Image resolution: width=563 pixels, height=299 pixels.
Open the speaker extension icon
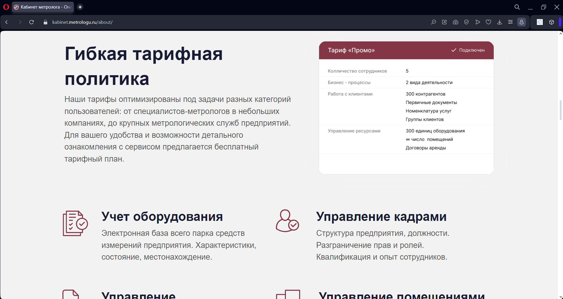[x=540, y=22]
